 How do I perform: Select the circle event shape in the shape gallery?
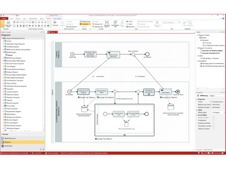pyautogui.click(x=27, y=22)
